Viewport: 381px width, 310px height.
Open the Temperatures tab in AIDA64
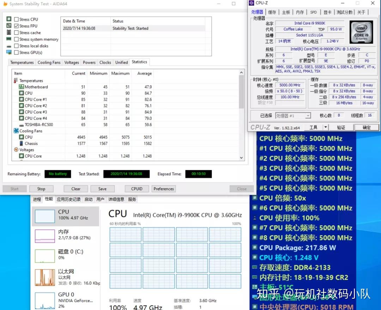22,62
